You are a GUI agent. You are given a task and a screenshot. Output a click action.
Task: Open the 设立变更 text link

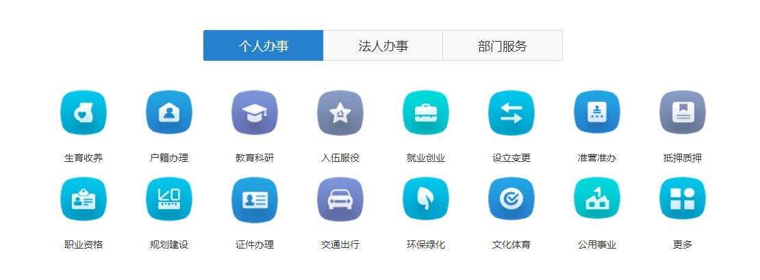pyautogui.click(x=511, y=158)
